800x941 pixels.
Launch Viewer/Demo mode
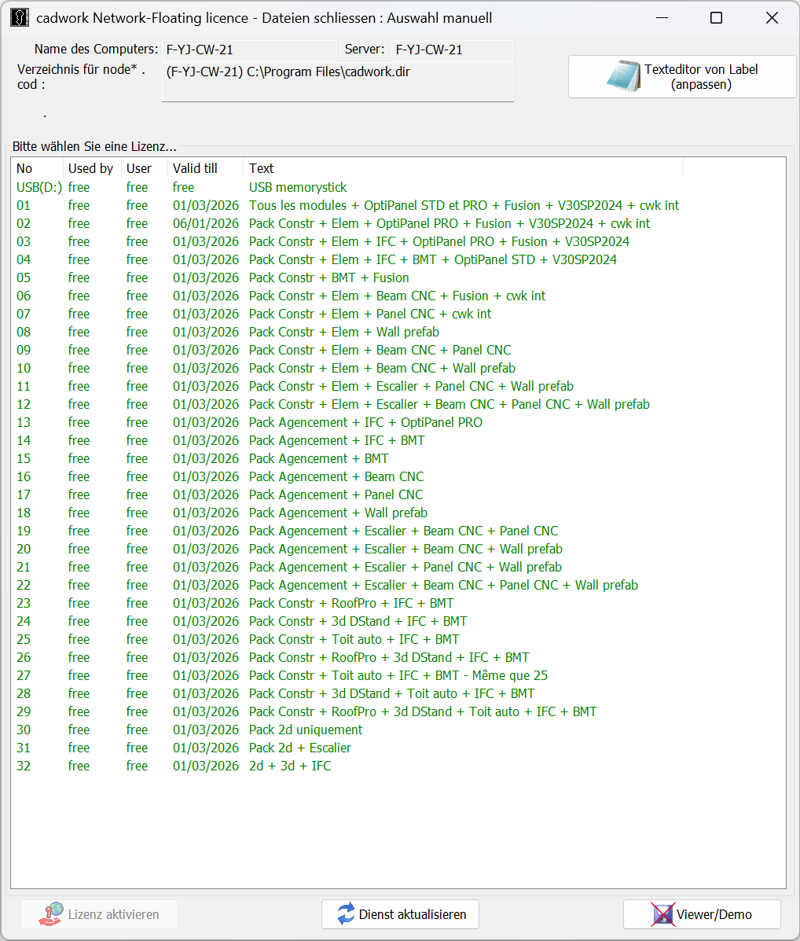coord(702,914)
